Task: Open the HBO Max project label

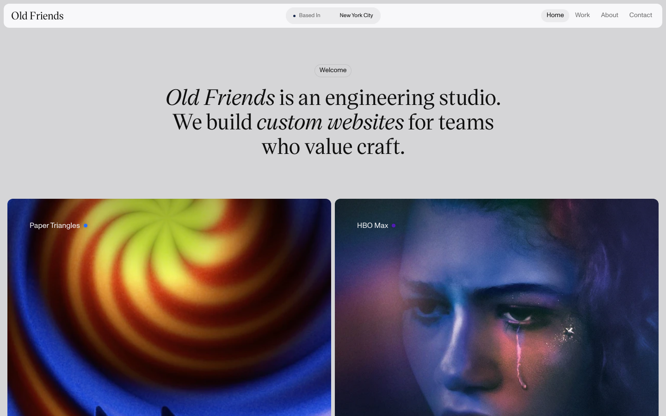Action: pyautogui.click(x=372, y=226)
